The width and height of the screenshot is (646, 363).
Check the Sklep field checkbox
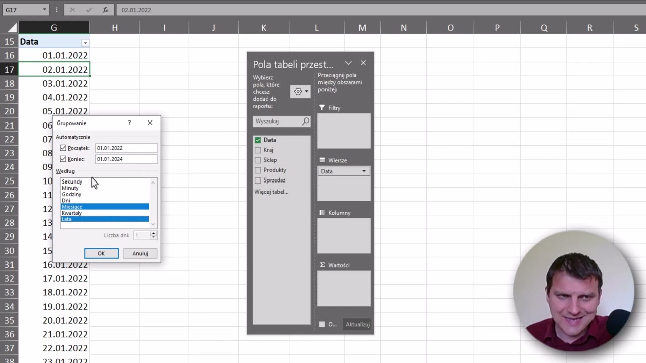pos(258,160)
